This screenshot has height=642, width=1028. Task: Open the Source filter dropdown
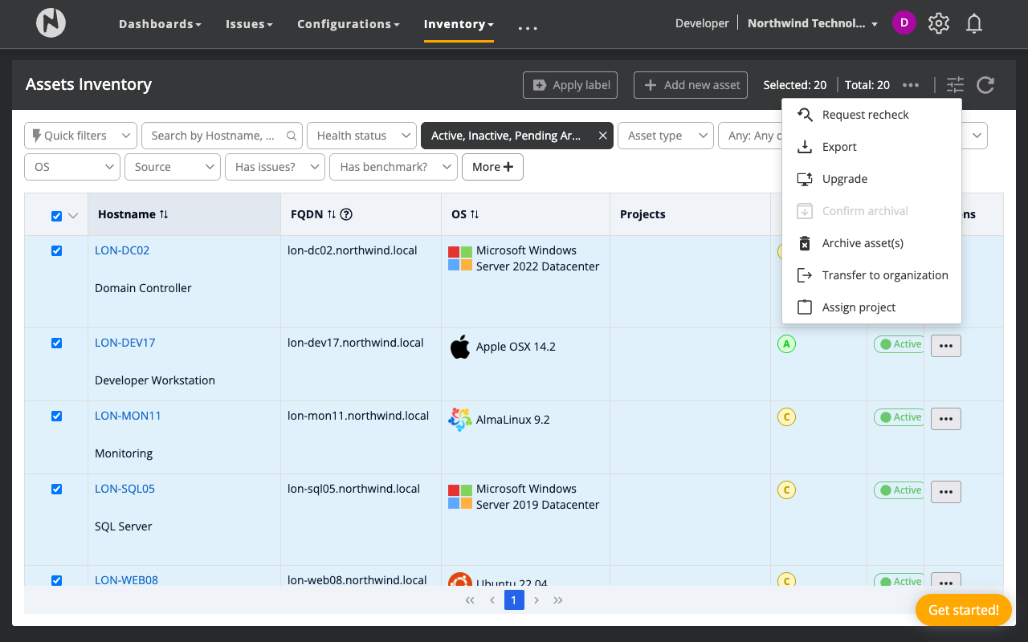pyautogui.click(x=173, y=167)
